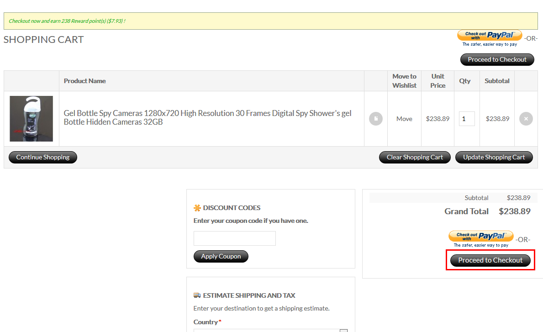Viewport: 543px width, 332px height.
Task: Click Apply Coupon
Action: click(221, 256)
